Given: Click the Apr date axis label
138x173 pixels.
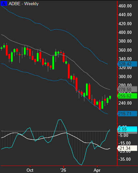Looking at the screenshot, I should 97,170.
